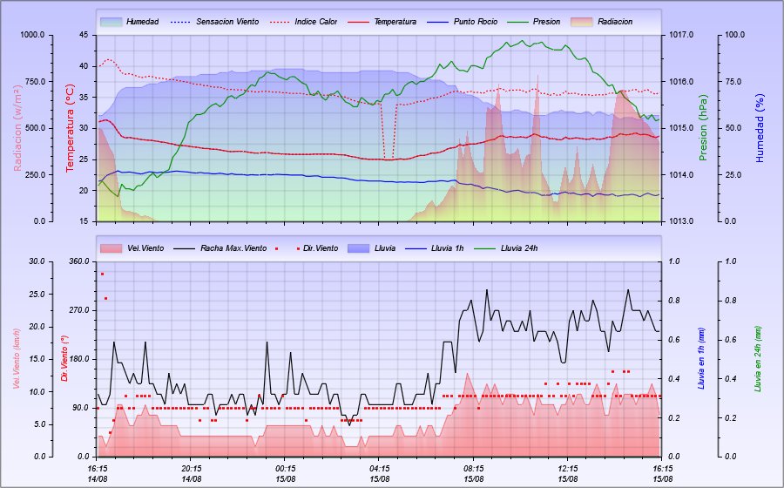Click the Presion green line sample in the legend
Viewport: 784px width, 488px height.
pos(517,22)
